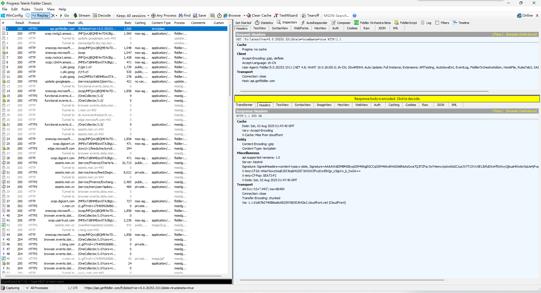Toggle Decode mode in toolbar
Viewport: 541px width, 293px height.
pos(102,15)
